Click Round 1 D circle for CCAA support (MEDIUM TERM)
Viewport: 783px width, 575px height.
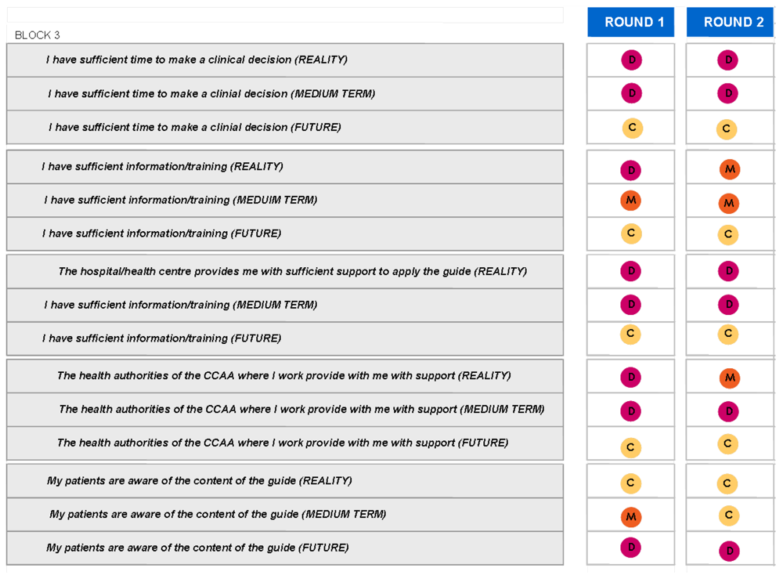click(x=631, y=411)
